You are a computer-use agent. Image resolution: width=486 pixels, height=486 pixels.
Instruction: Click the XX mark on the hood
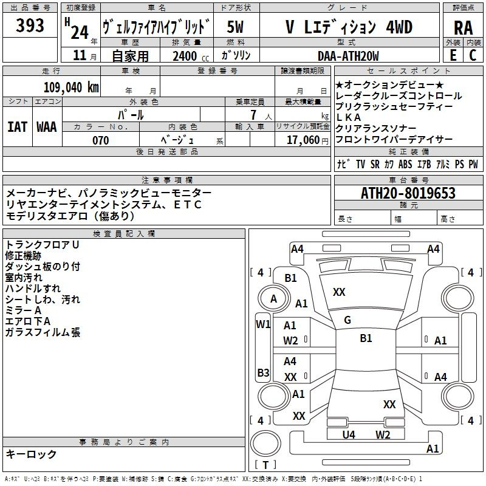[x=339, y=292]
